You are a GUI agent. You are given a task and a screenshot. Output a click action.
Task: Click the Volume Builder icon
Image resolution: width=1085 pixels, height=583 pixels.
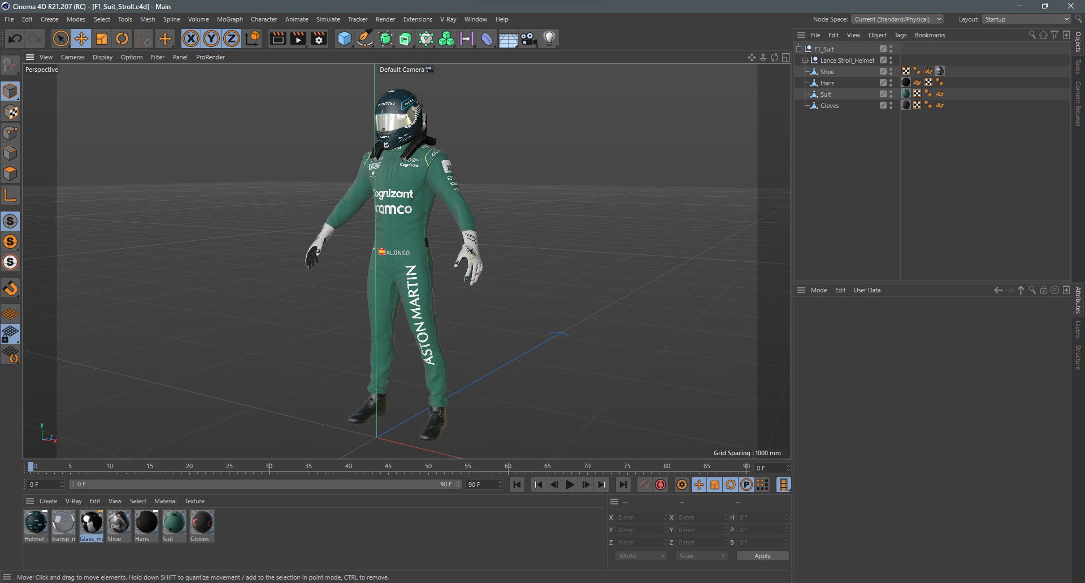pos(446,38)
